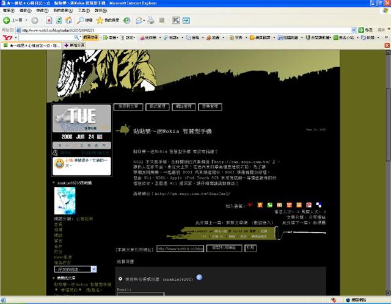Click the small 引用 button
This screenshot has width=391, height=304.
[250, 248]
